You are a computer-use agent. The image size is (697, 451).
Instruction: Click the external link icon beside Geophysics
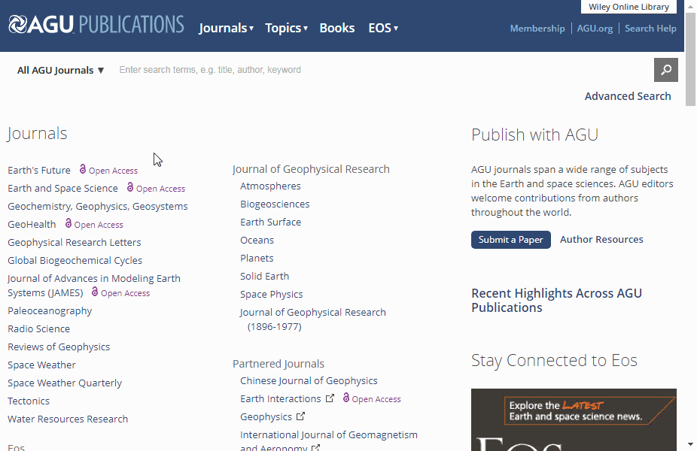click(301, 416)
